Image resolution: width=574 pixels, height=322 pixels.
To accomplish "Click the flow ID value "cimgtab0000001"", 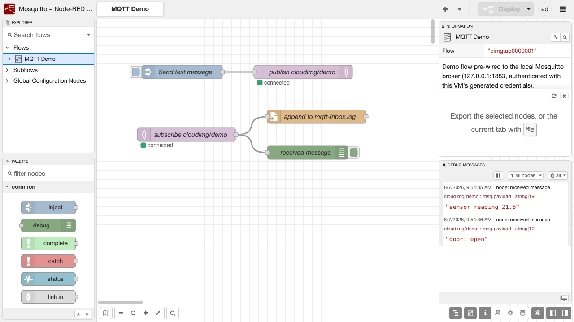I will point(512,51).
